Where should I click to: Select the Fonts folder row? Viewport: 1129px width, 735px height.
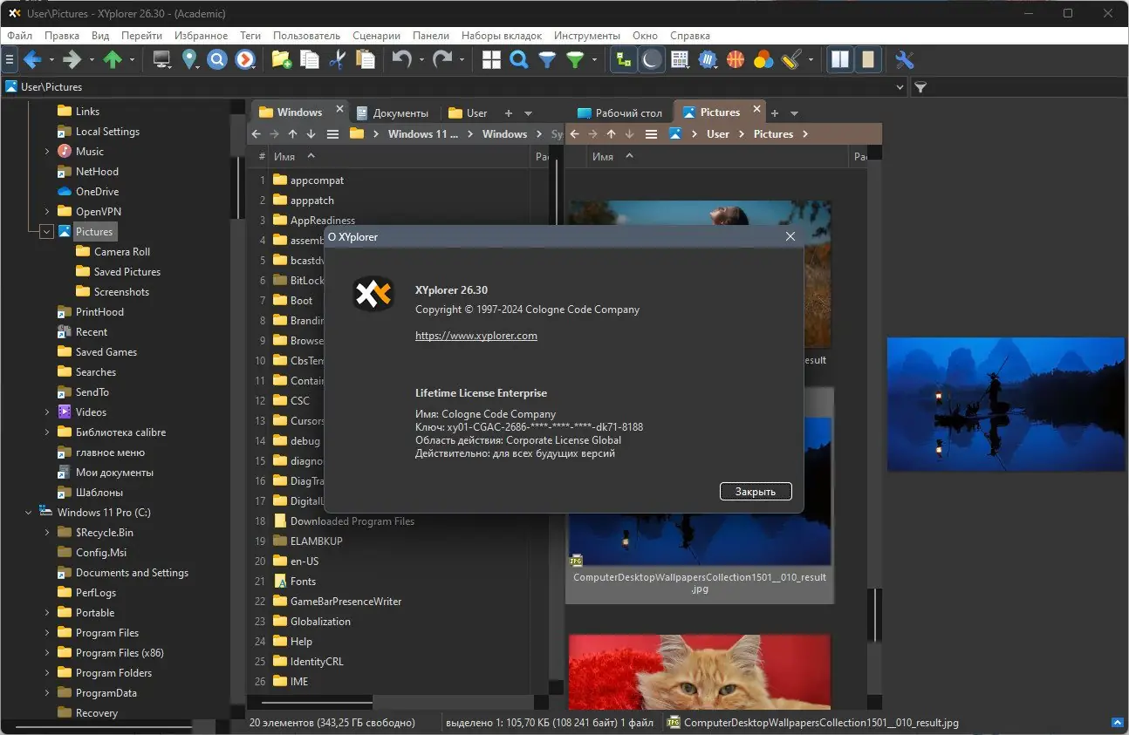click(303, 582)
